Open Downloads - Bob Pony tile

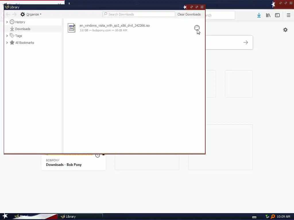point(73,163)
